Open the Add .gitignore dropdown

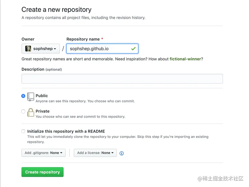pos(43,153)
